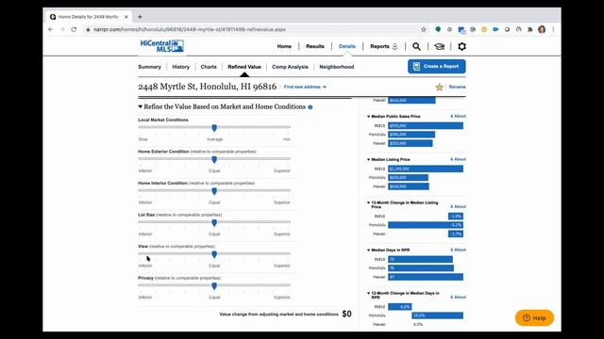The height and width of the screenshot is (339, 604).
Task: Switch to the Charts tab
Action: (209, 67)
